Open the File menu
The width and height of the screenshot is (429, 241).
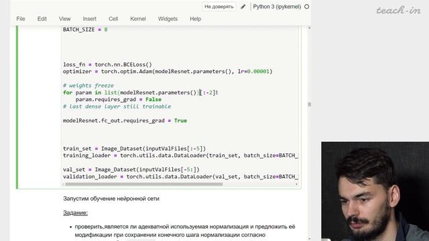(x=21, y=19)
